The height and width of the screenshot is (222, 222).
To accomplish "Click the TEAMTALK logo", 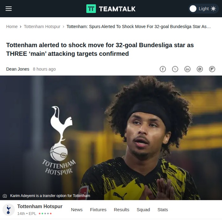I will click(111, 9).
